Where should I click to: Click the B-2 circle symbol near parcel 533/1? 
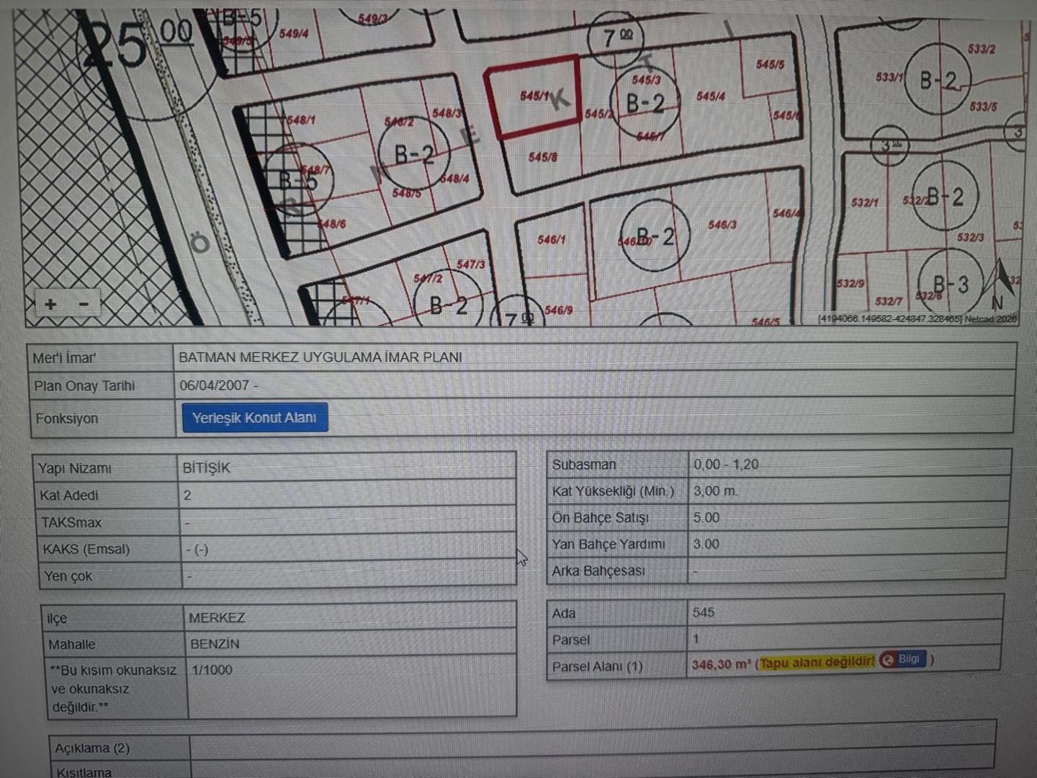938,81
